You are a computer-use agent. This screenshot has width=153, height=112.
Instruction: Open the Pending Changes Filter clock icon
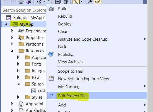coord(39,2)
